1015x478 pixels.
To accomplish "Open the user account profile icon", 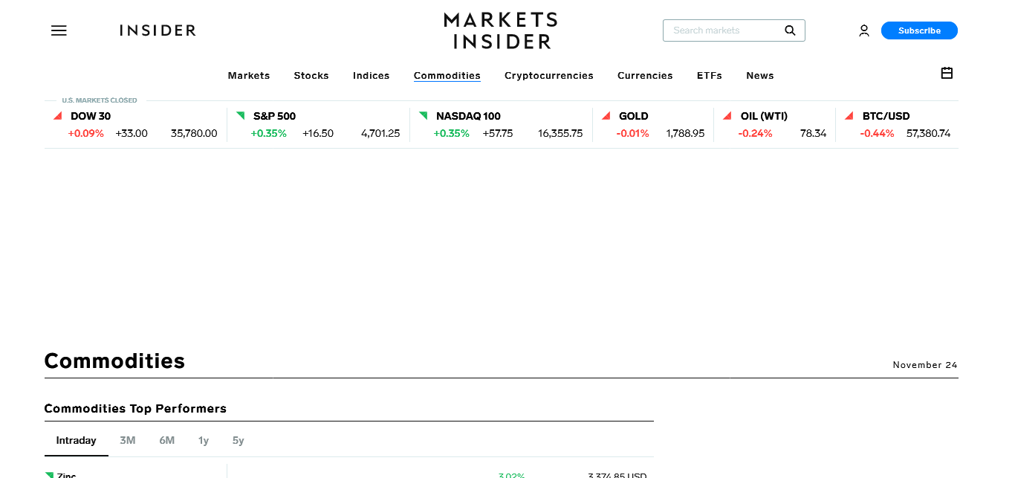I will 863,30.
